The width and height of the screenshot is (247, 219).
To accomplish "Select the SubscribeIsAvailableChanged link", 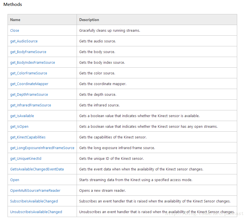I will coord(34,201).
